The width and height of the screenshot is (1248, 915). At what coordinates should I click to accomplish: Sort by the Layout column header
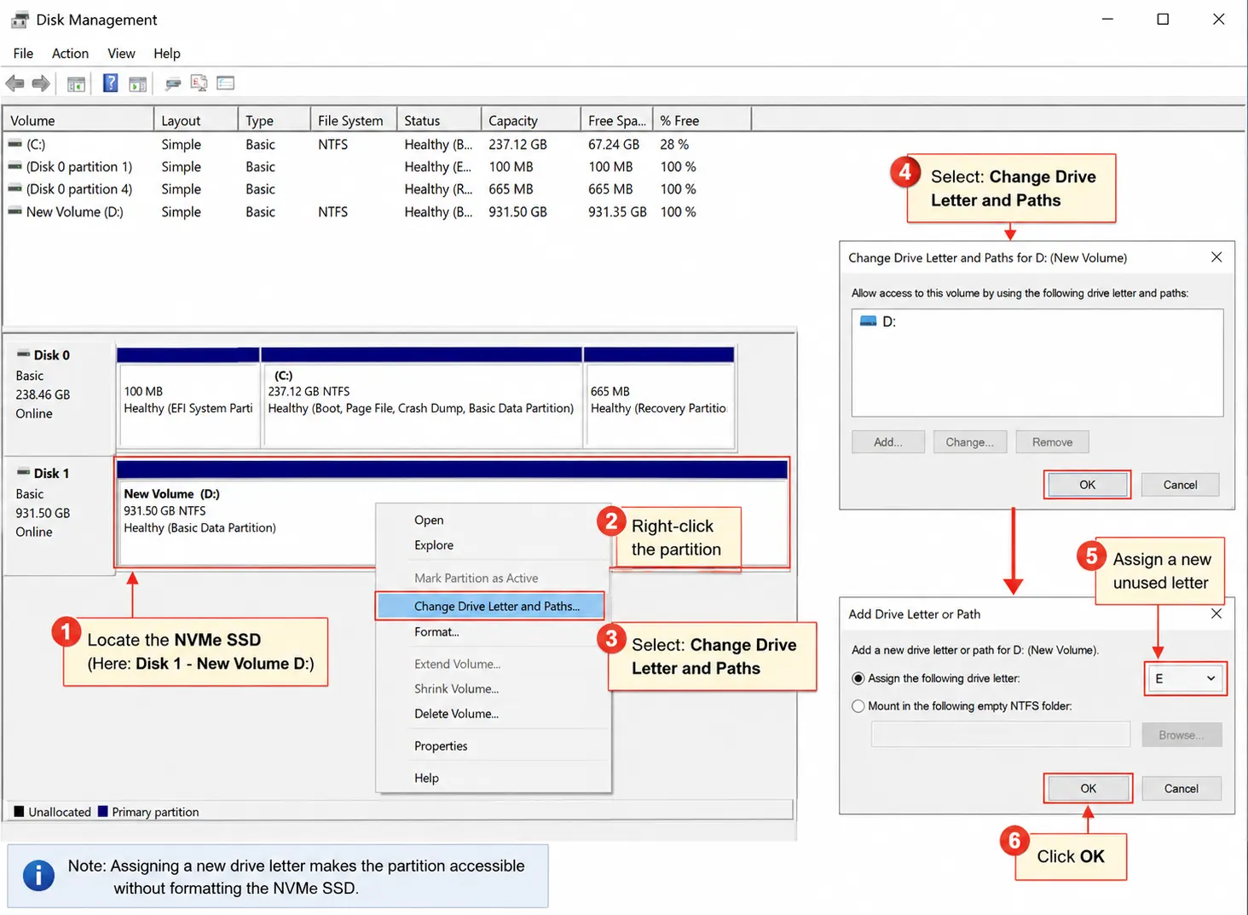tap(196, 120)
